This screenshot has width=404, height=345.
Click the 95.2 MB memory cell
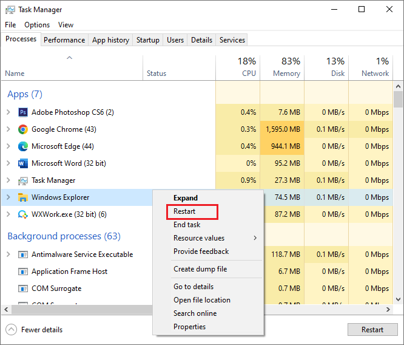[x=282, y=163]
